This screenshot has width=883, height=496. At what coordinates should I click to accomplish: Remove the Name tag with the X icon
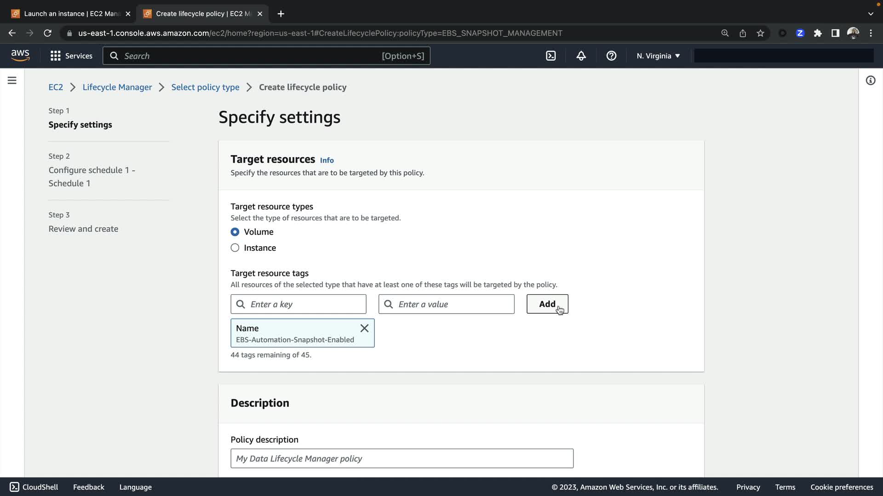click(364, 328)
